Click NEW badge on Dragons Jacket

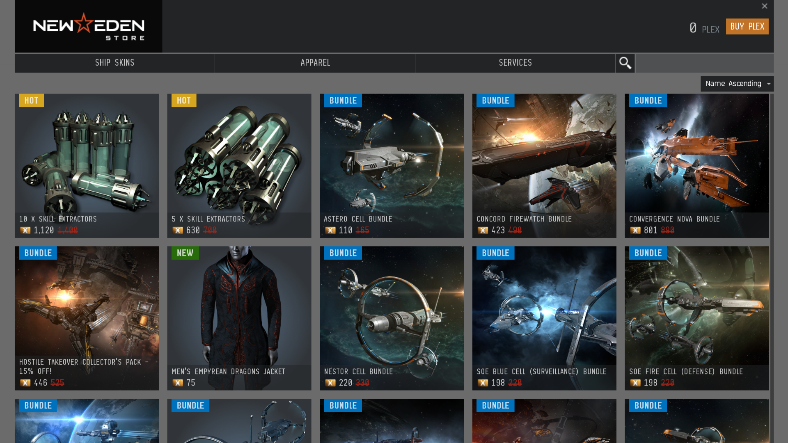tap(185, 253)
